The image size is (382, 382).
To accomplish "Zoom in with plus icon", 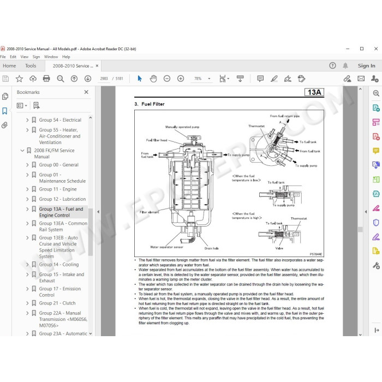I will tap(181, 79).
